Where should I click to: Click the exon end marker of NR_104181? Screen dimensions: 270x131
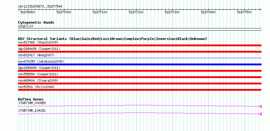point(261,114)
